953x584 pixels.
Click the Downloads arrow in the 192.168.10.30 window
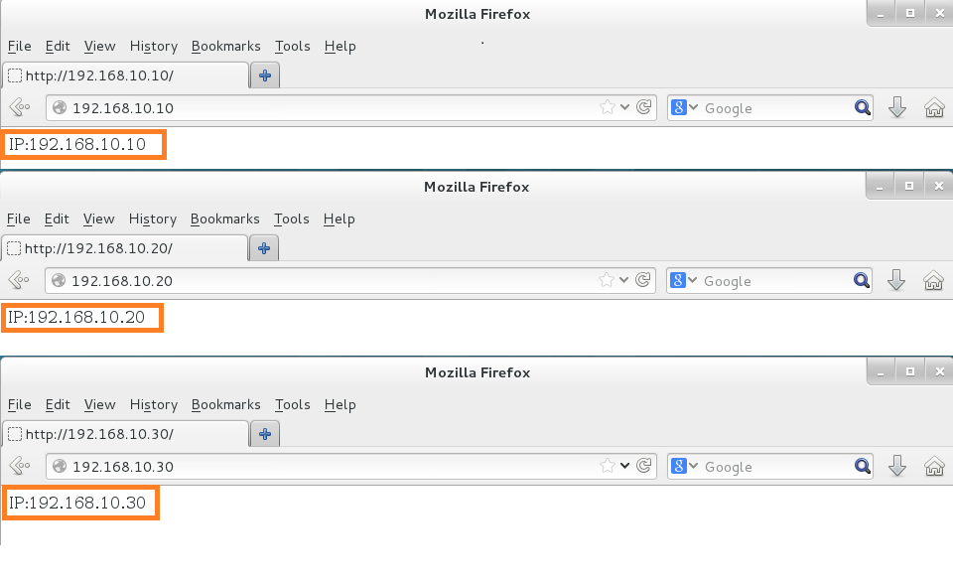[x=897, y=467]
